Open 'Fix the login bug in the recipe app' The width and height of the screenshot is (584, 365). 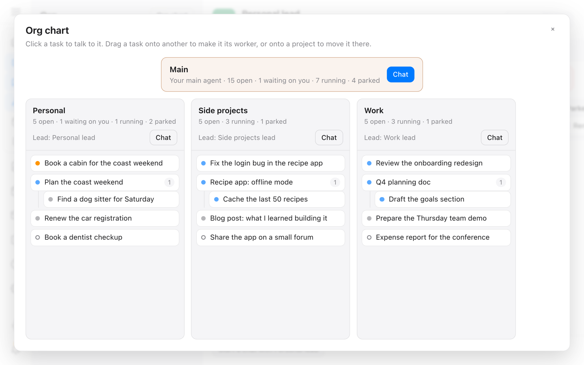[271, 163]
